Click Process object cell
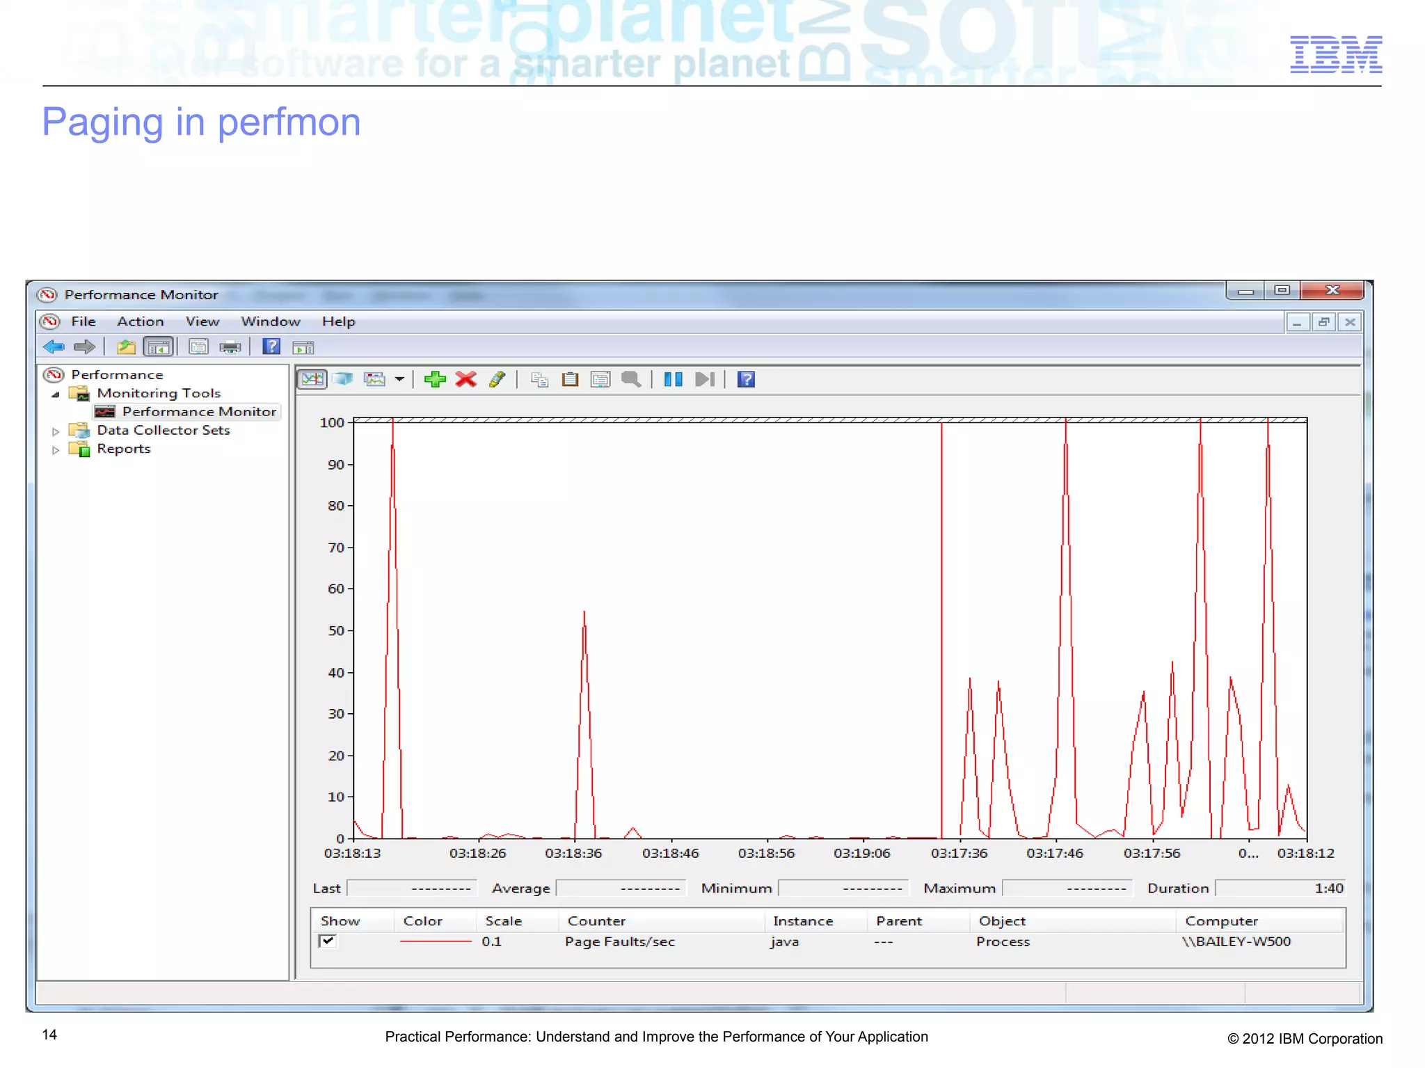The width and height of the screenshot is (1425, 1068). (x=1003, y=941)
